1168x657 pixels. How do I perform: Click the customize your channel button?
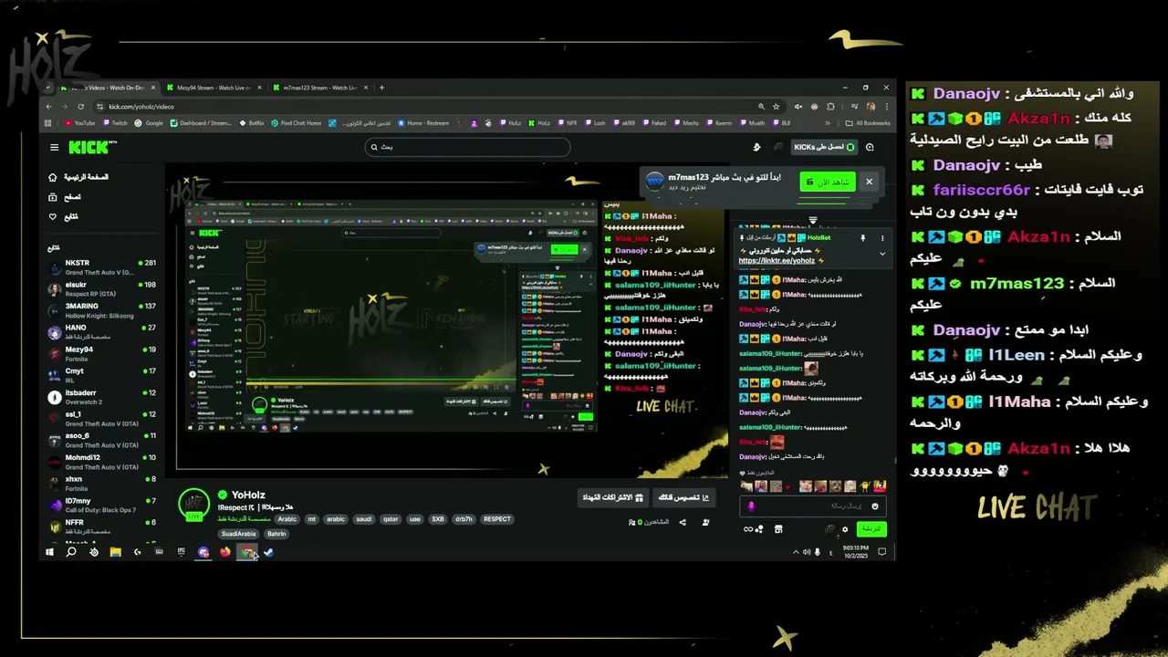[x=684, y=497]
